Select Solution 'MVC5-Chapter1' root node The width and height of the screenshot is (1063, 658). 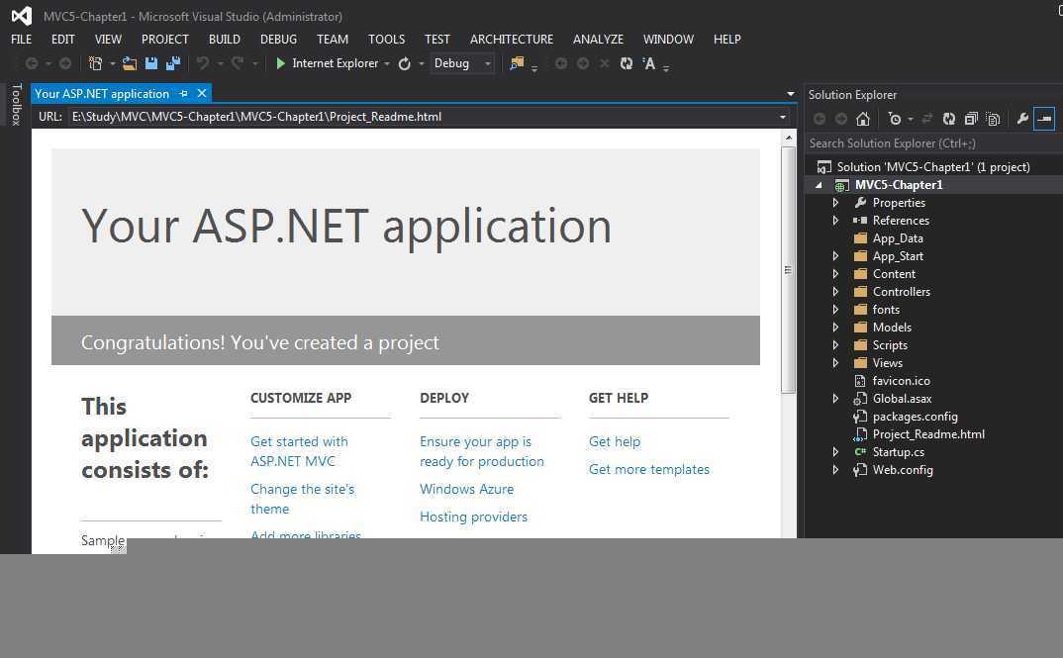click(x=932, y=166)
